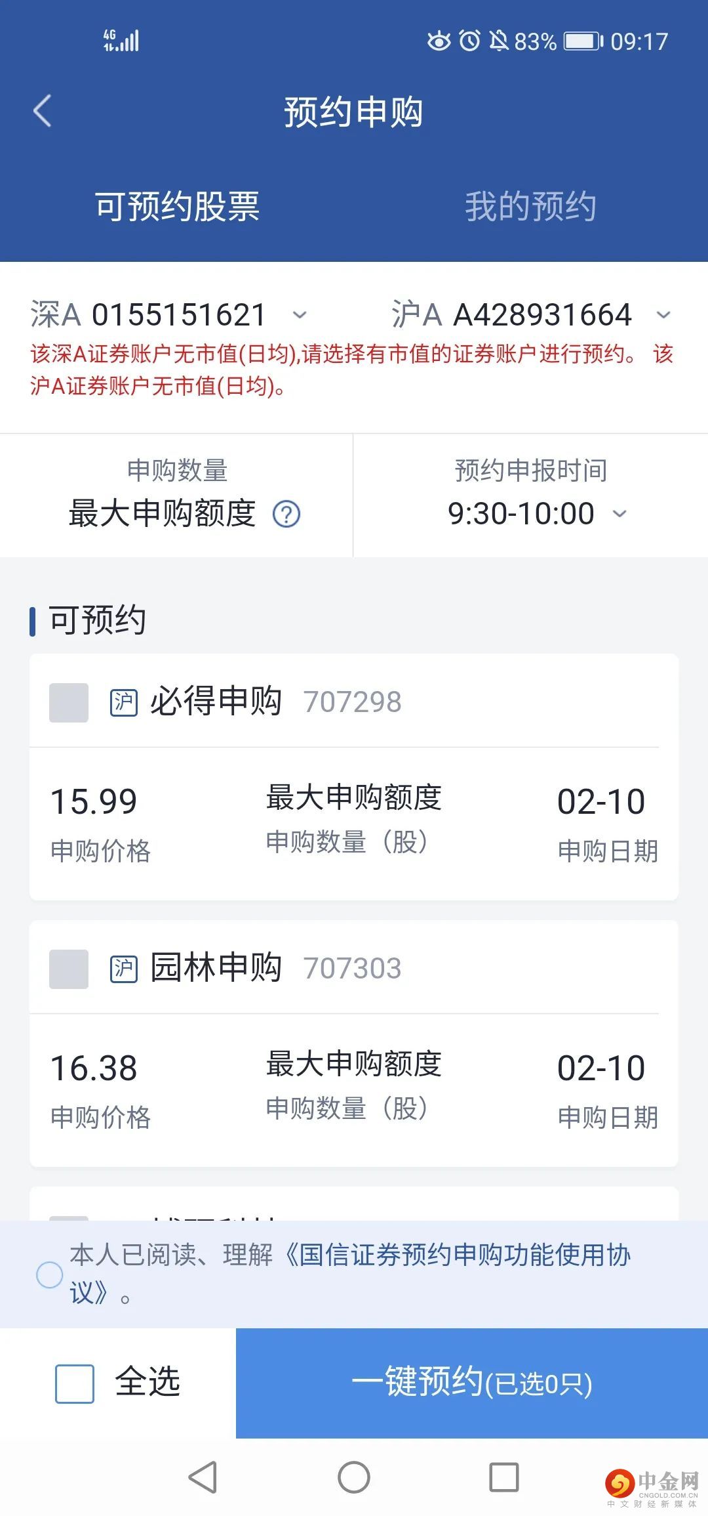Viewport: 708px width, 1516px height.
Task: Expand the 深A account dropdown
Action: 300,315
